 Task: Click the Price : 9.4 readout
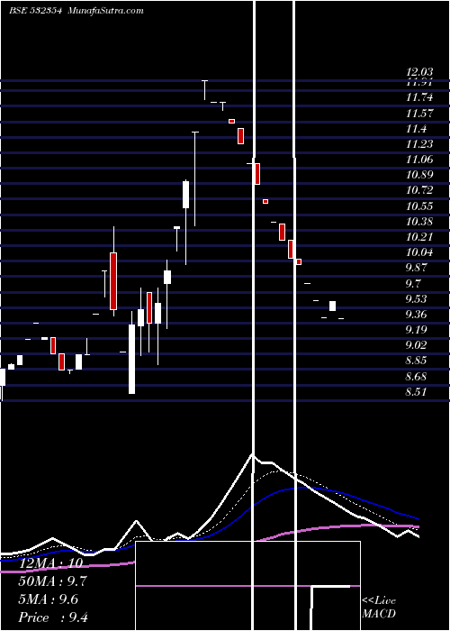pos(53,617)
